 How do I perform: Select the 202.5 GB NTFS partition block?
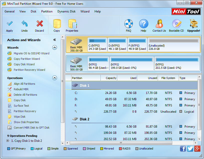coord(177,64)
